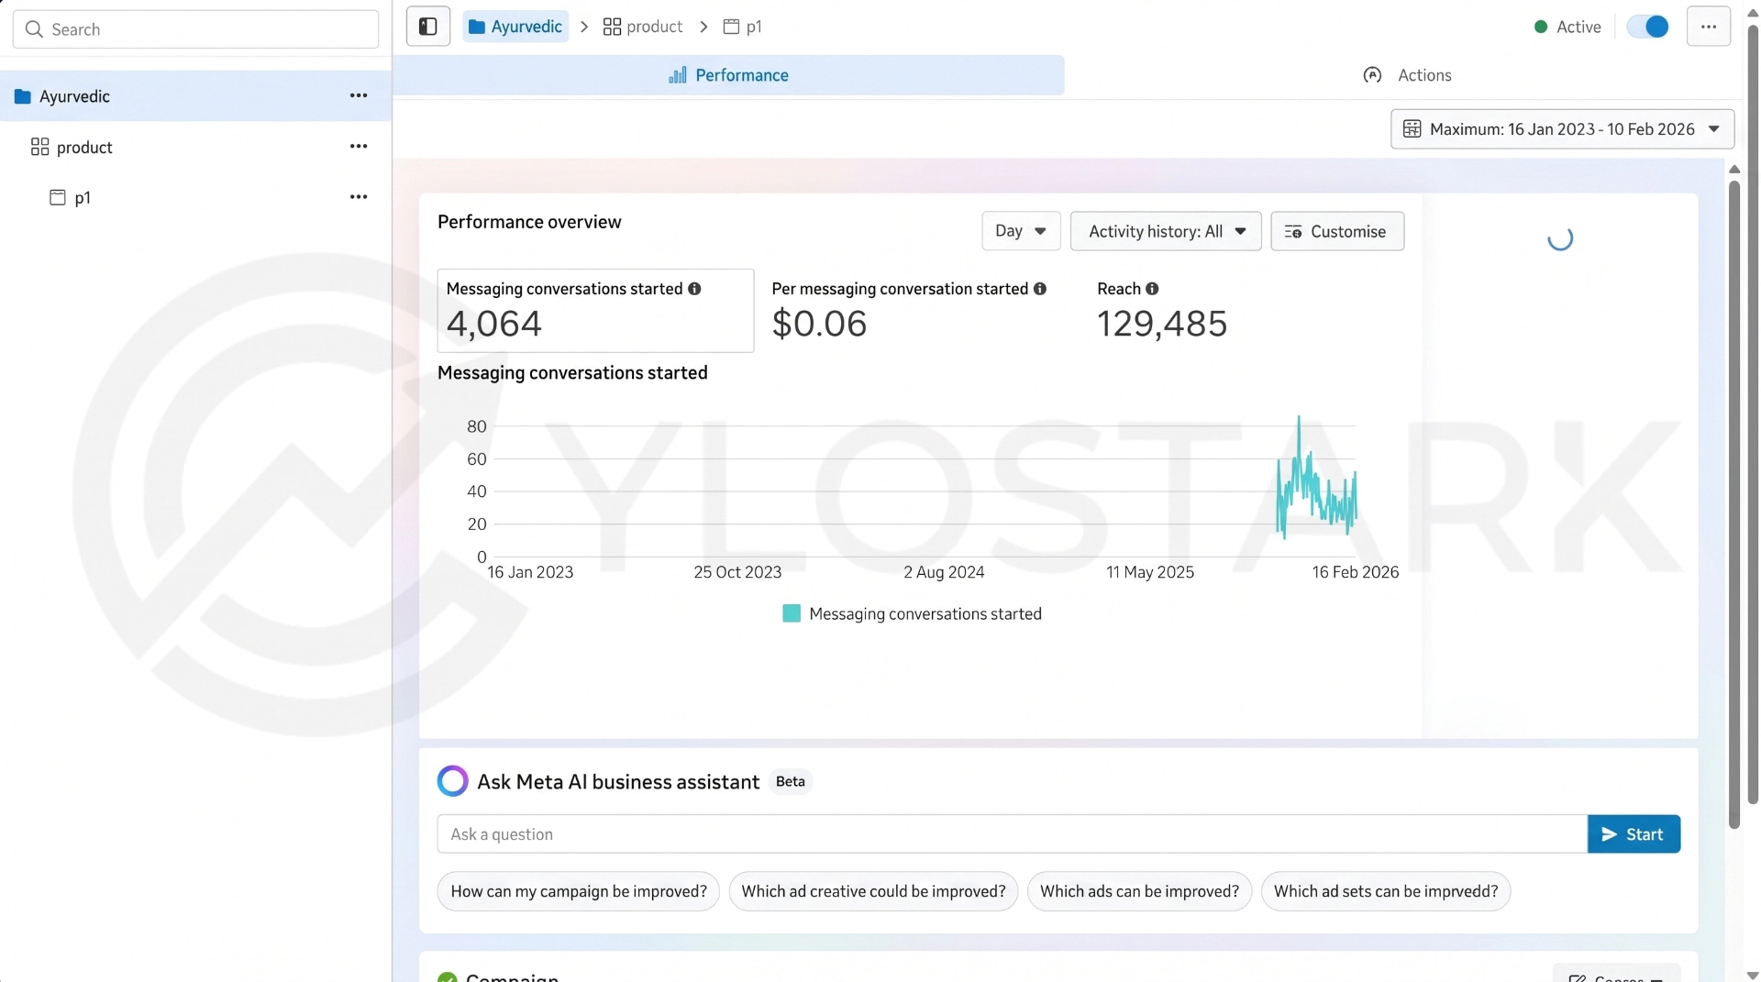Open the Maximum date range picker
This screenshot has height=982, width=1761.
click(x=1562, y=129)
